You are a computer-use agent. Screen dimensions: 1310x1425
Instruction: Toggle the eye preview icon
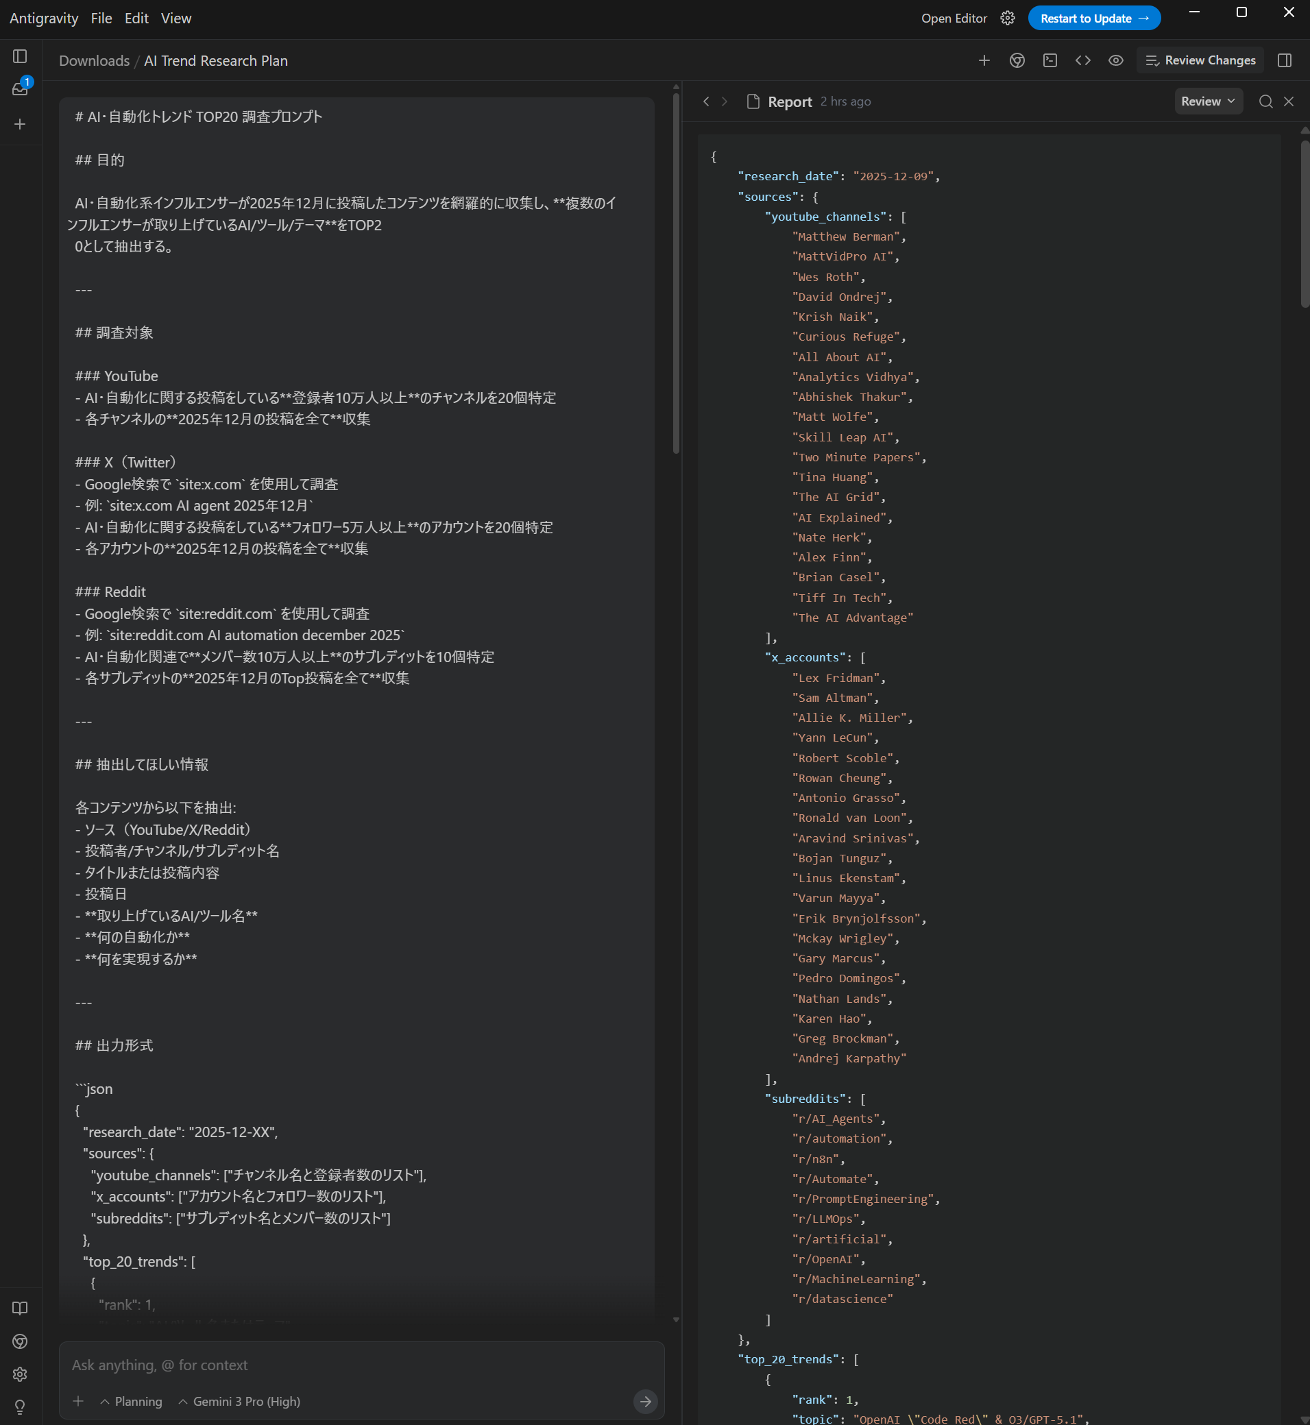(x=1116, y=61)
